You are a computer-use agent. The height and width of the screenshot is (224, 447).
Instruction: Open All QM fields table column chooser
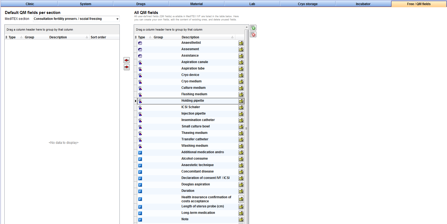[x=136, y=37]
